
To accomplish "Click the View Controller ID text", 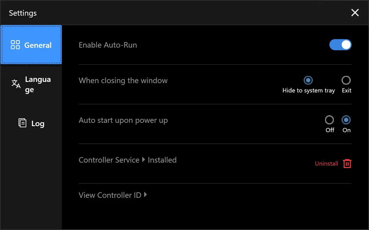I will [110, 195].
